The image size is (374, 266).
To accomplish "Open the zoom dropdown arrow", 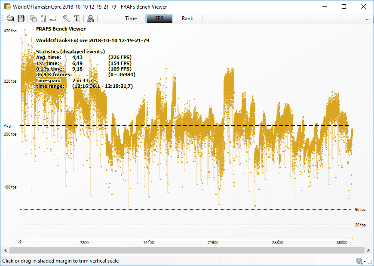I will [x=365, y=261].
